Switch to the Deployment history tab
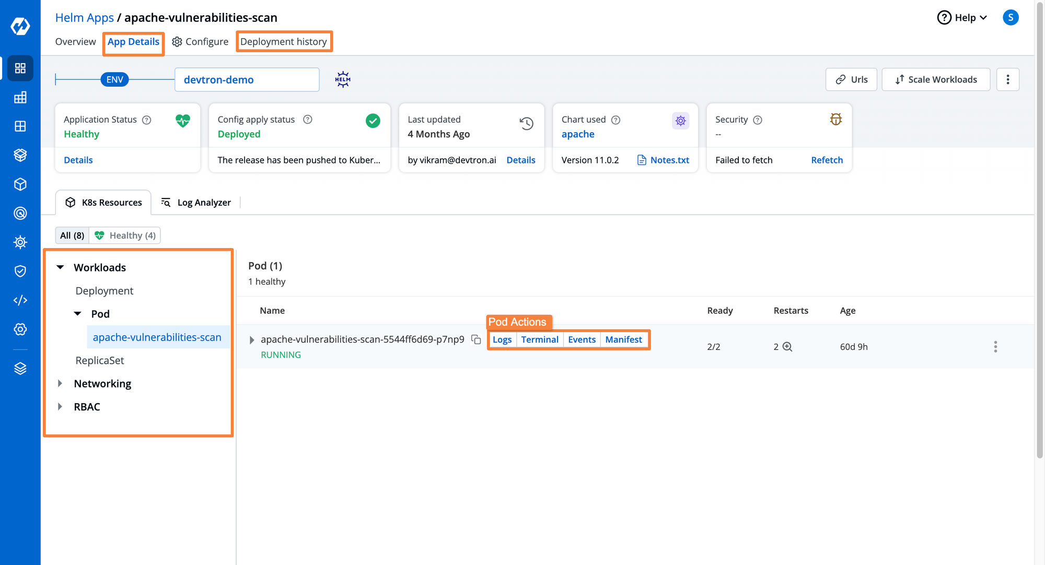 pyautogui.click(x=283, y=41)
